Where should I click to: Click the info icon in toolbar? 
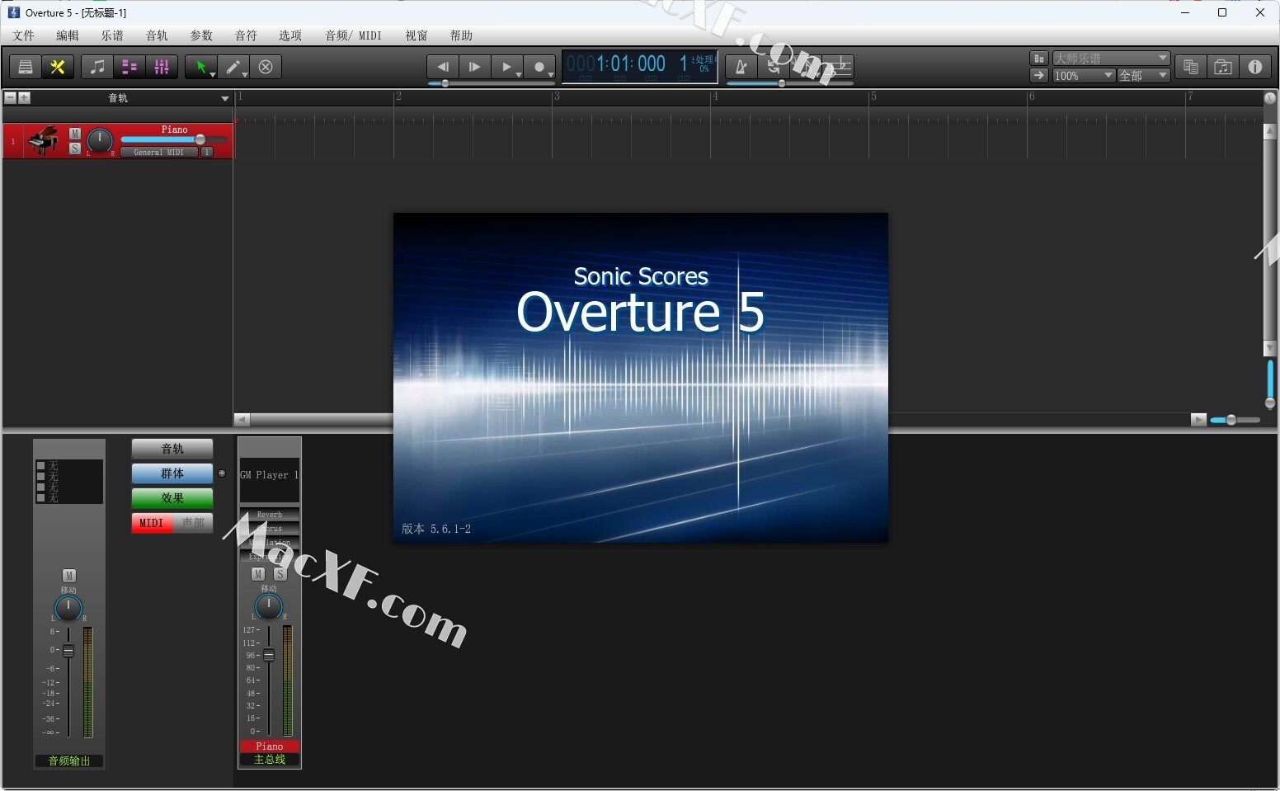[x=1254, y=67]
